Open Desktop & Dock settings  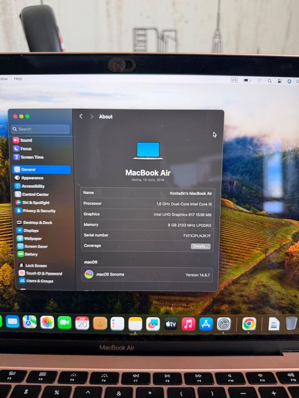(x=35, y=223)
